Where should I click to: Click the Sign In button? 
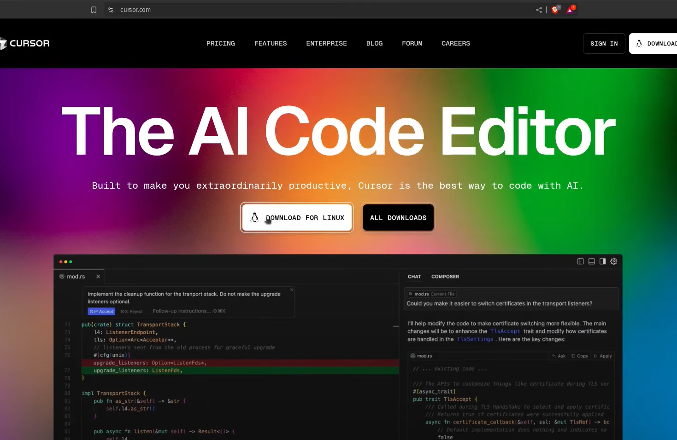coord(604,43)
